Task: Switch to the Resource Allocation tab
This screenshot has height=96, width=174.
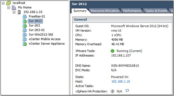Action: [105, 11]
